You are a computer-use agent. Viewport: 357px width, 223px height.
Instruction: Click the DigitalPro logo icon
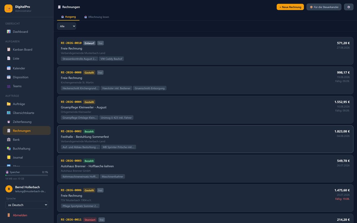pos(8,9)
